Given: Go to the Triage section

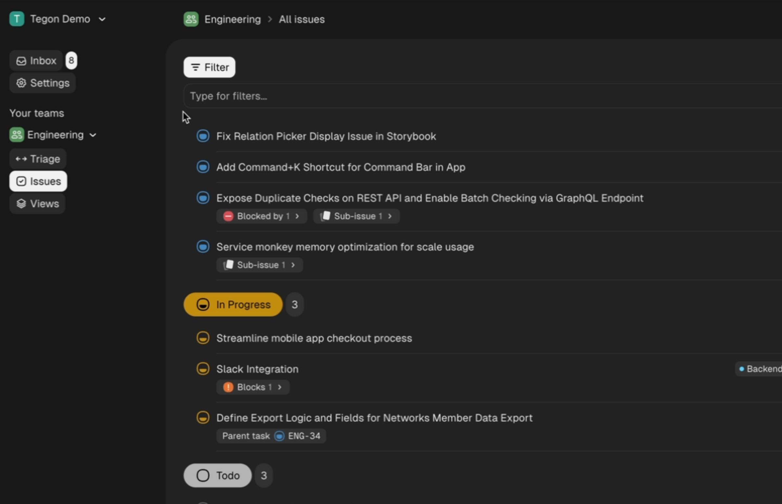Looking at the screenshot, I should (x=38, y=159).
